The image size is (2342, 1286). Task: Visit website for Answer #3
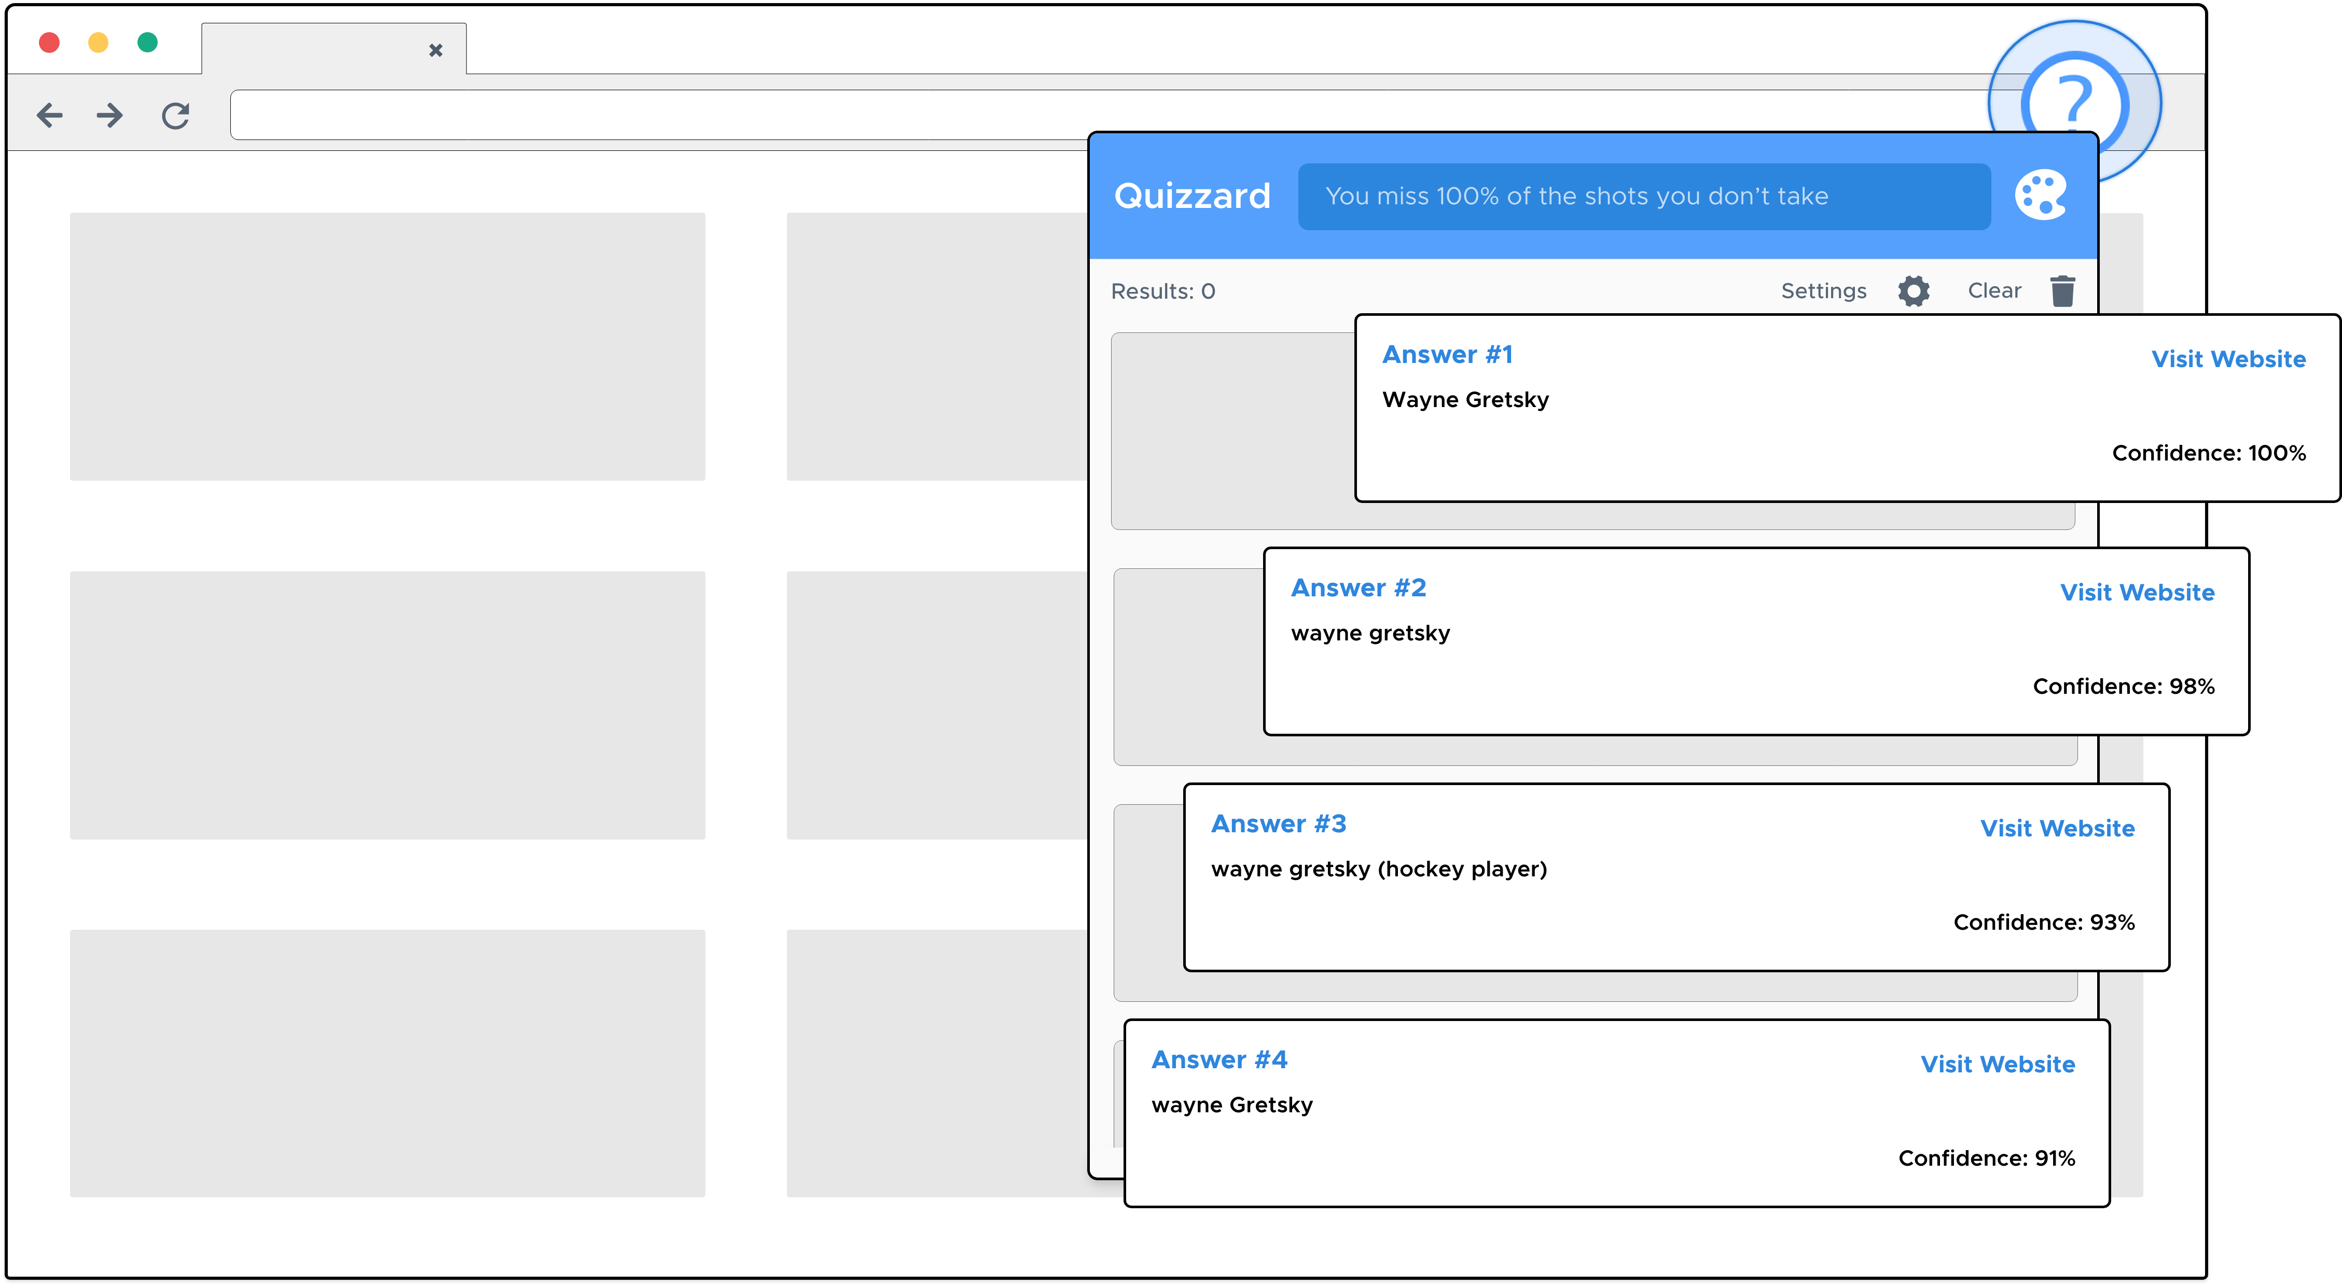tap(2057, 828)
